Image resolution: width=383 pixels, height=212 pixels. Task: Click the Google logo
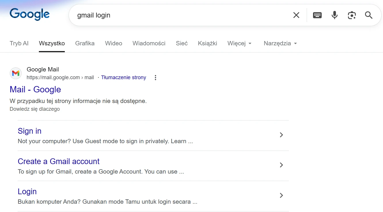[x=29, y=14]
